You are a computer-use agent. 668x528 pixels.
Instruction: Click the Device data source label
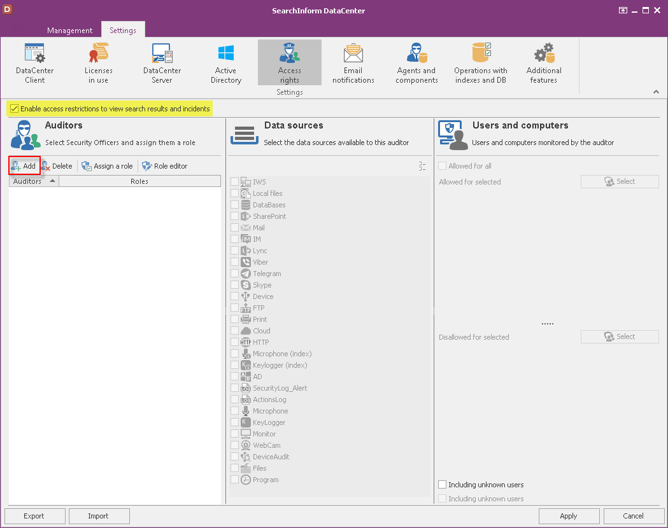tap(263, 296)
